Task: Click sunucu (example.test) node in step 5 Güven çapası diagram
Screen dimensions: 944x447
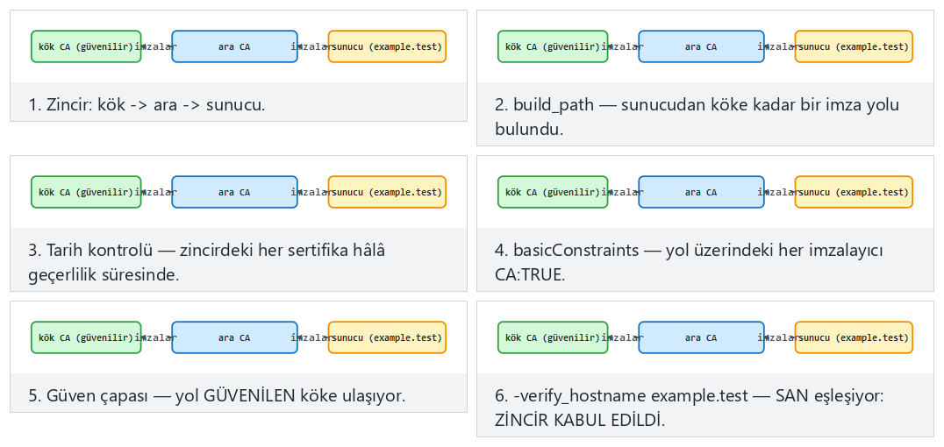Action: 387,337
